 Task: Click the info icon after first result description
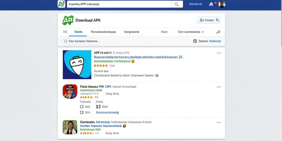(x=157, y=75)
